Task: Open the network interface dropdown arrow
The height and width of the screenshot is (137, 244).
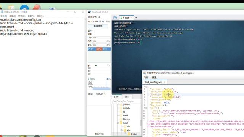Action: point(109,65)
